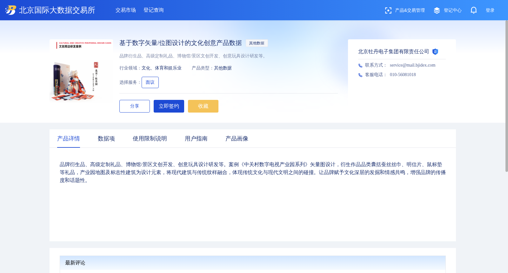This screenshot has width=508, height=273.
Task: Click the 文化、体育和娱乐业 industry value
Action: 162,68
